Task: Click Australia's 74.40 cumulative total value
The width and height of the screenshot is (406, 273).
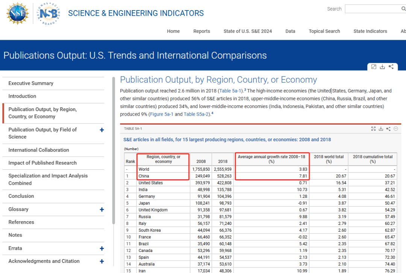Action: point(390,264)
